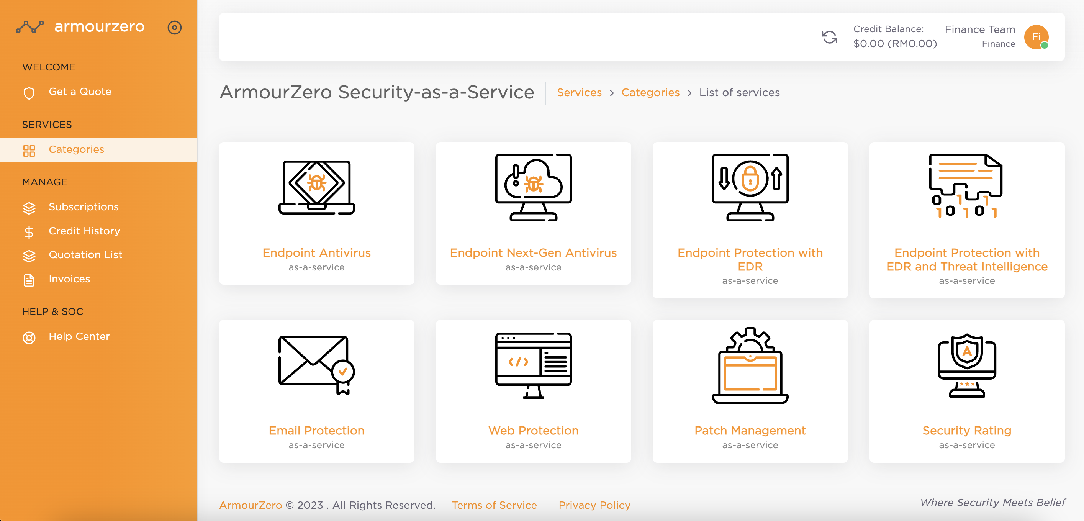Open Privacy Policy
The width and height of the screenshot is (1084, 521).
(594, 505)
